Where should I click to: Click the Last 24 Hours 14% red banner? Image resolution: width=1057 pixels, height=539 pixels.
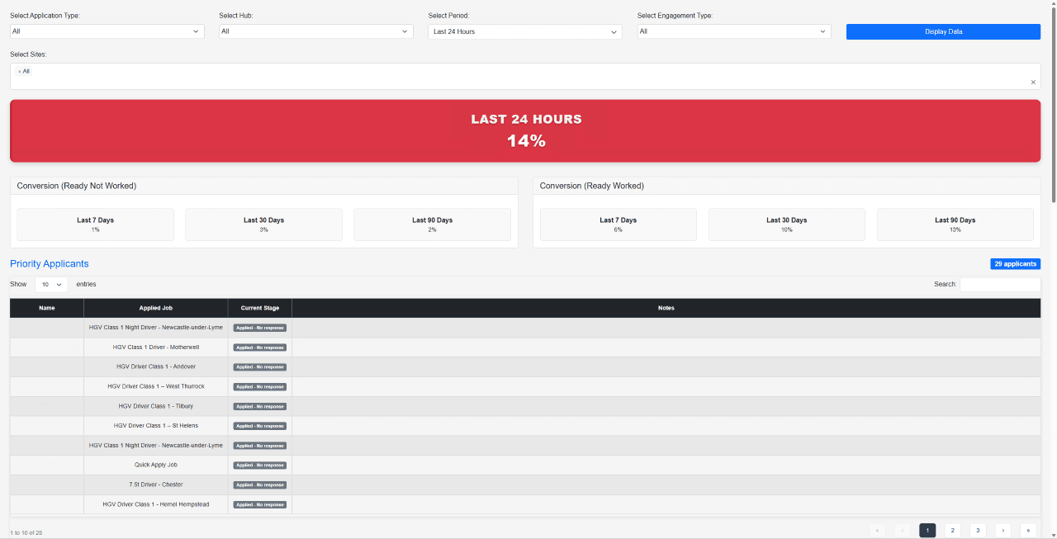tap(525, 130)
